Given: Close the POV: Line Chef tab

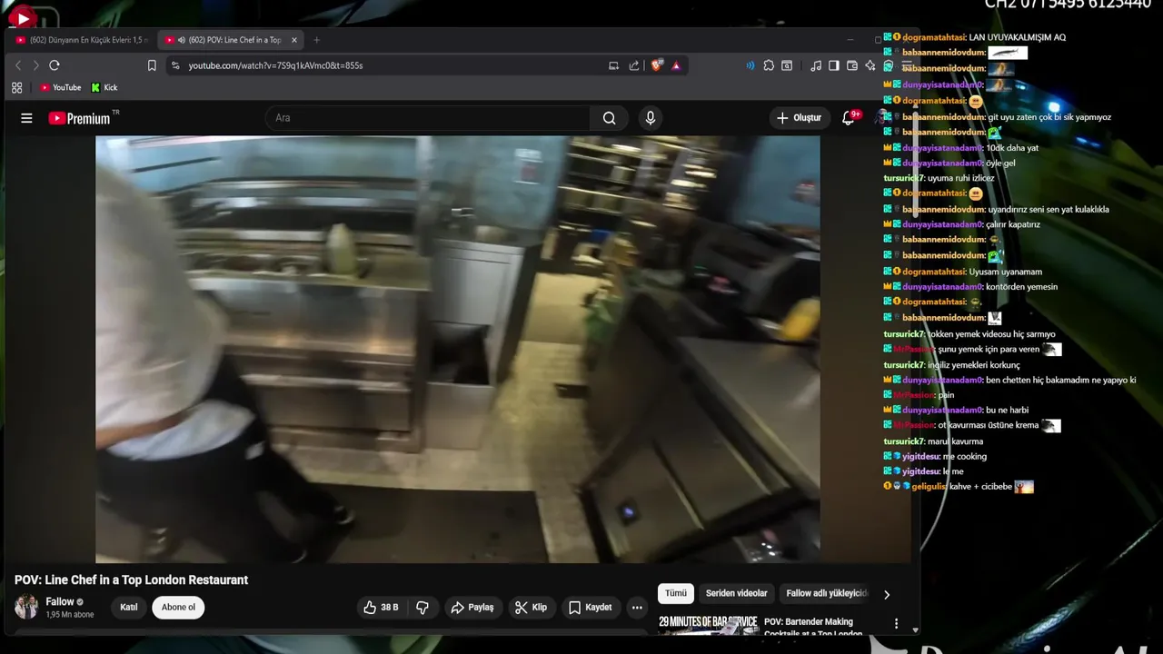Looking at the screenshot, I should [294, 40].
